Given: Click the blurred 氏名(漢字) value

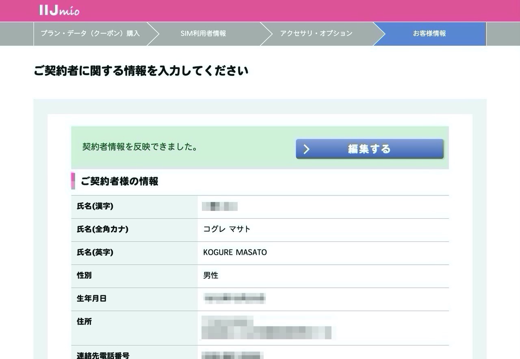Looking at the screenshot, I should point(220,206).
